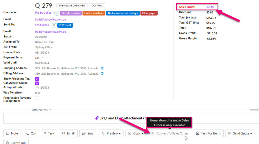Click payment term NET 7
This screenshot has height=144, width=259.
pyautogui.click(x=39, y=58)
